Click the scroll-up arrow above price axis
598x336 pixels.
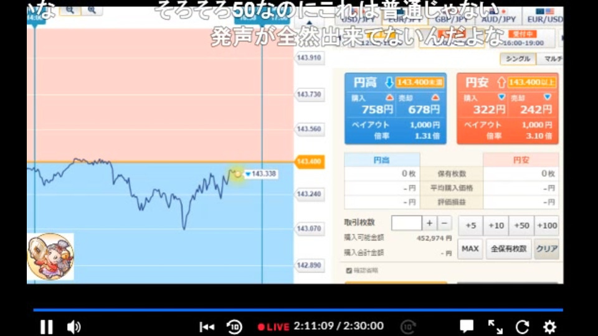(310, 23)
